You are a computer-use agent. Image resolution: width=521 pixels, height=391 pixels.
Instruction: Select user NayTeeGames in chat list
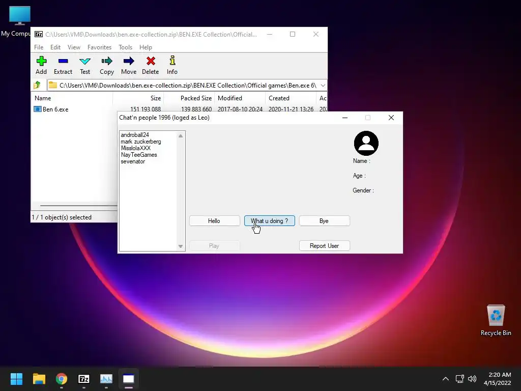[138, 155]
